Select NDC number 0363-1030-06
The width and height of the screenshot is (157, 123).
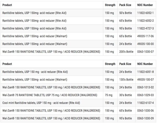[145, 110]
